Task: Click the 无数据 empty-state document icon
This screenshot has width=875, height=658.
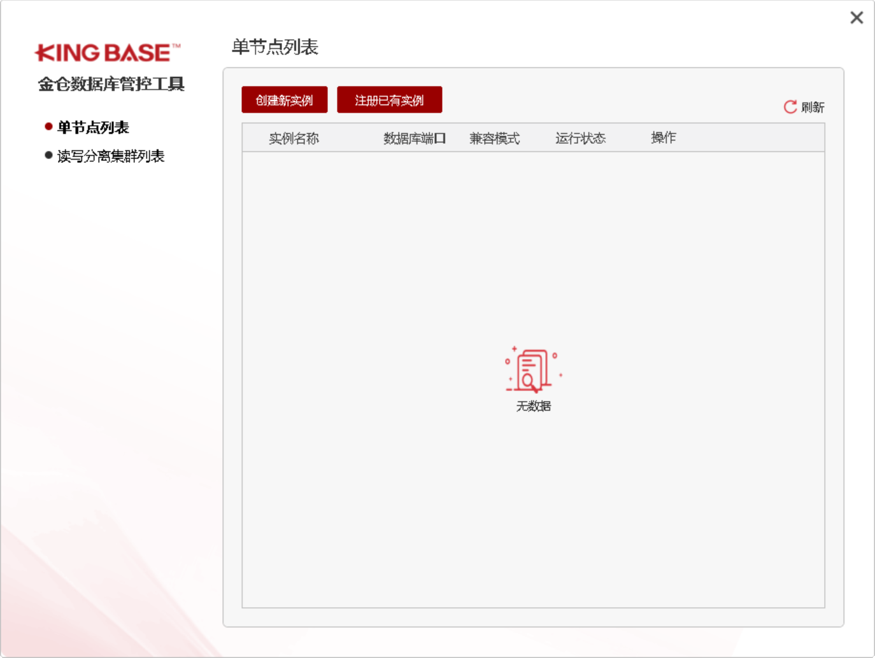Action: tap(533, 369)
